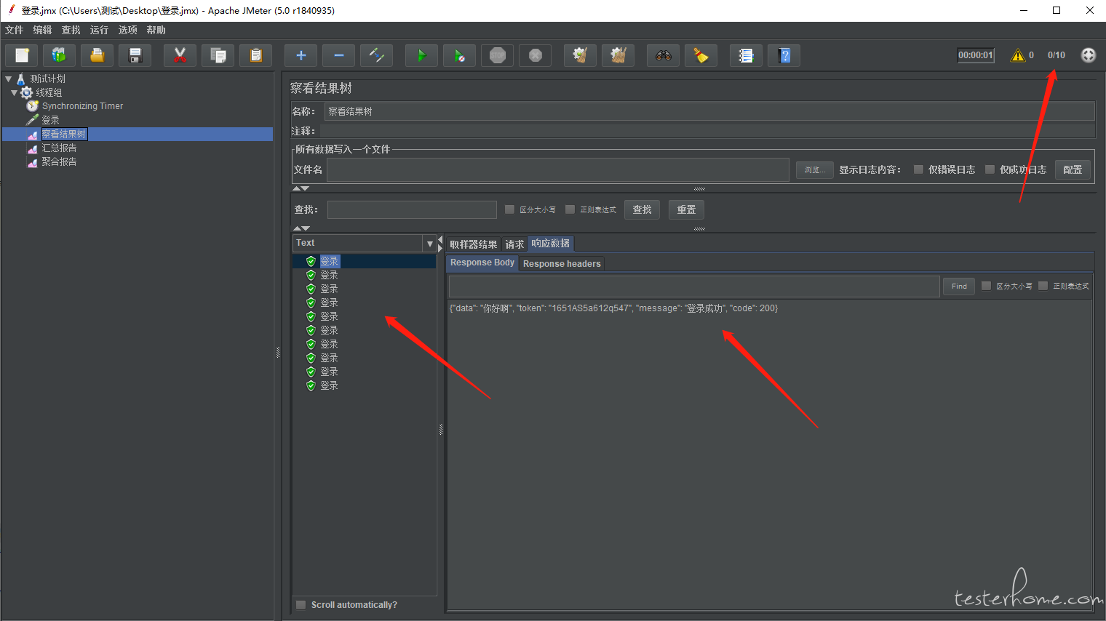Screen dimensions: 1106x621
Task: Click the 查找 search button
Action: tap(642, 209)
